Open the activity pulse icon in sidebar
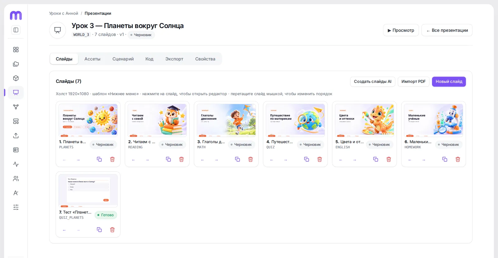This screenshot has width=498, height=258. tap(16, 164)
